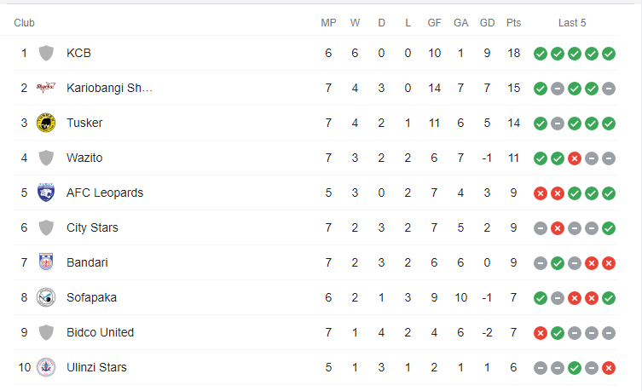
Task: Open the KCB club name
Action: pos(78,53)
